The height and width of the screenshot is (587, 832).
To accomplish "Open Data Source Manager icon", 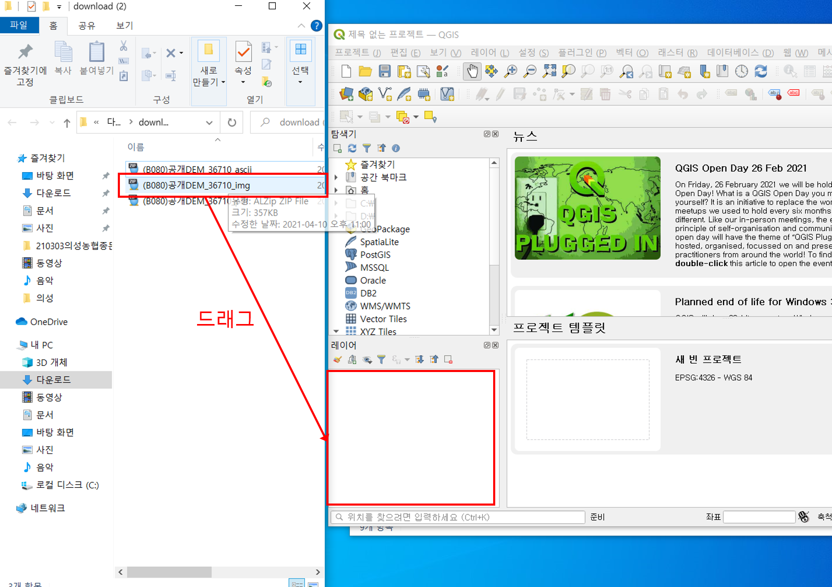I will point(346,94).
